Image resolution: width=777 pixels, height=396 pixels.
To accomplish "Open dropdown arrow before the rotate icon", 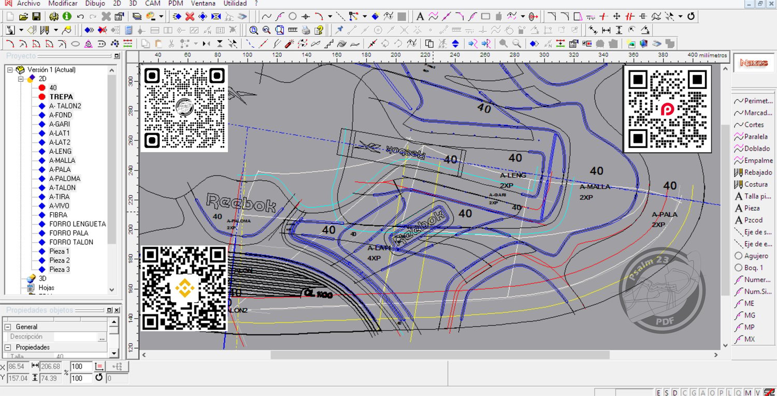I will 680,17.
